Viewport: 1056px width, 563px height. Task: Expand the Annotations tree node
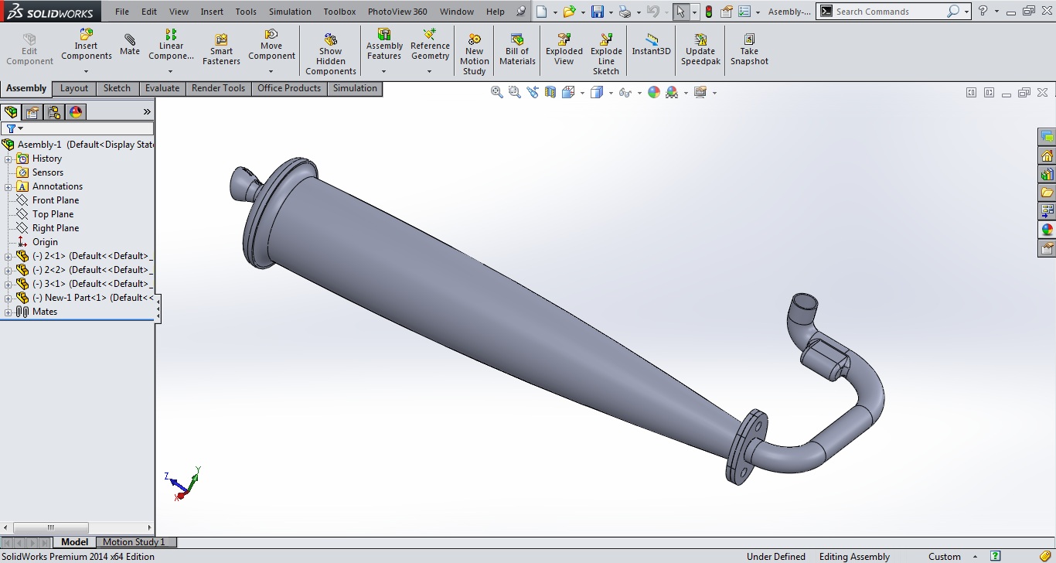[x=8, y=186]
